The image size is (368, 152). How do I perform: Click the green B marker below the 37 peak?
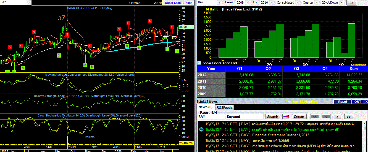[59, 55]
